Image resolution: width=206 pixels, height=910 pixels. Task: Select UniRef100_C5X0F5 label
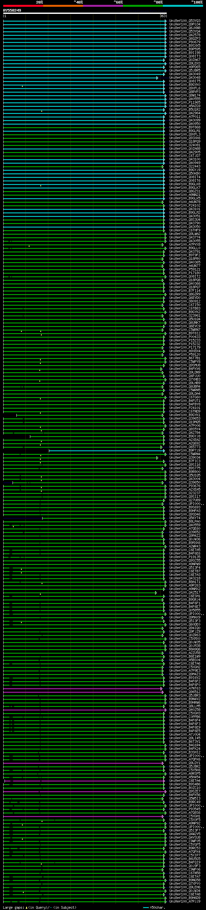pos(185,820)
